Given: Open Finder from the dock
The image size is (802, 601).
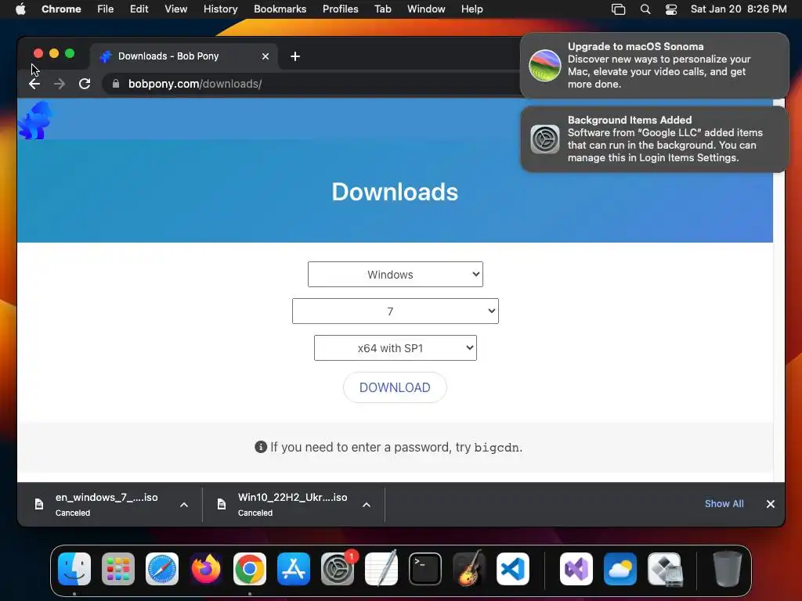Looking at the screenshot, I should point(74,569).
